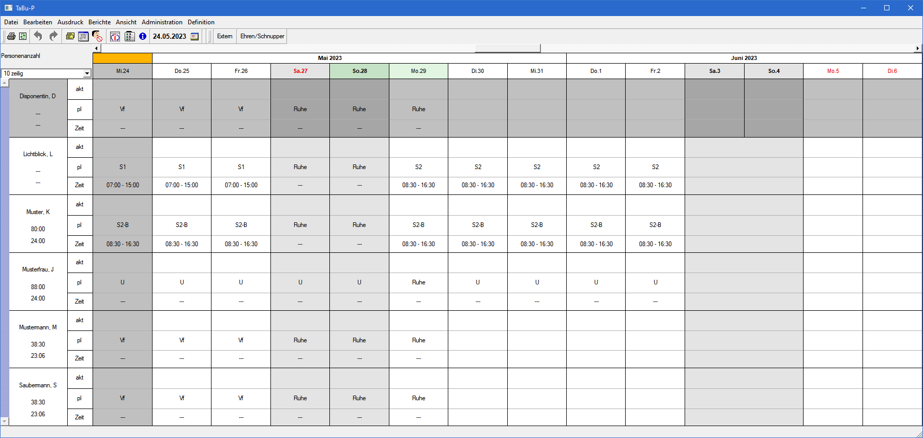Screen dimensions: 923x438
Task: Click the blocked person icon
Action: 97,36
